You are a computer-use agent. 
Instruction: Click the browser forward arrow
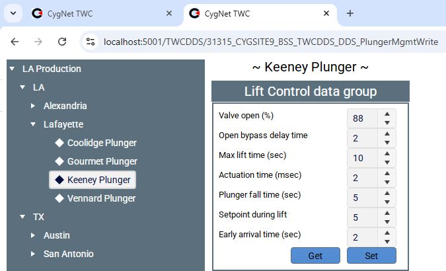click(x=38, y=42)
